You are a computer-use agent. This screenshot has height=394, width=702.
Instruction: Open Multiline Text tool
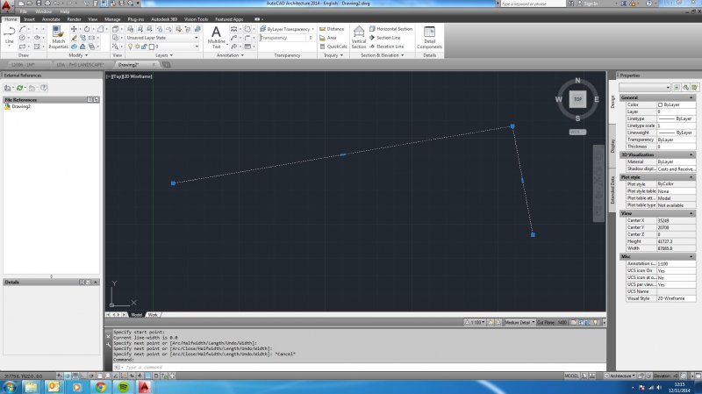[x=216, y=37]
